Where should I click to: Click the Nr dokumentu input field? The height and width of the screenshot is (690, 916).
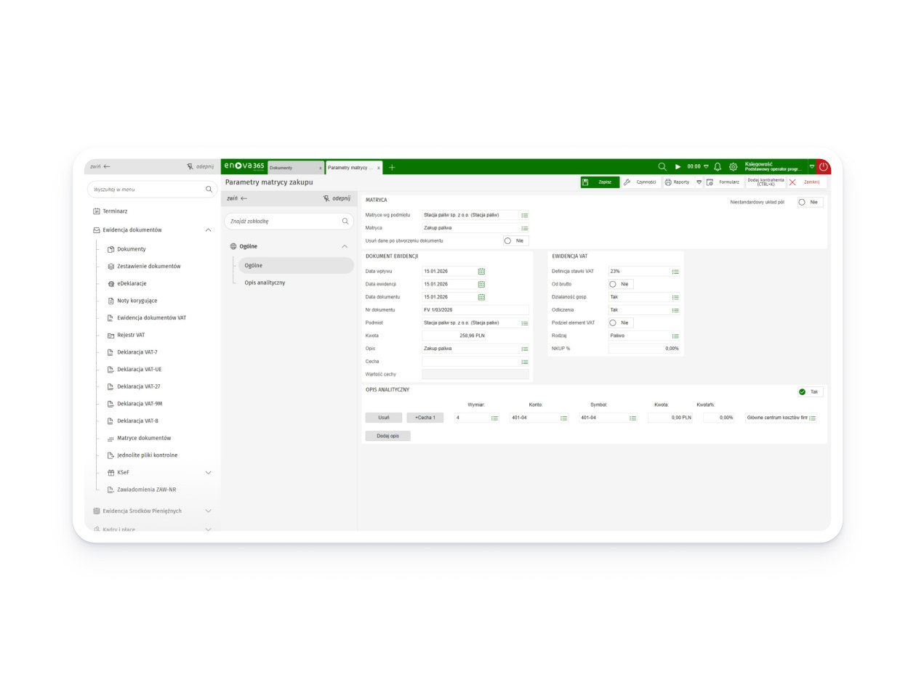[x=475, y=310]
